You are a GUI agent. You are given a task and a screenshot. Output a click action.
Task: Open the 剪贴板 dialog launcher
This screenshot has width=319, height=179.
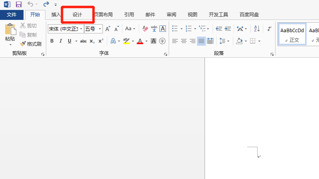tap(43, 54)
